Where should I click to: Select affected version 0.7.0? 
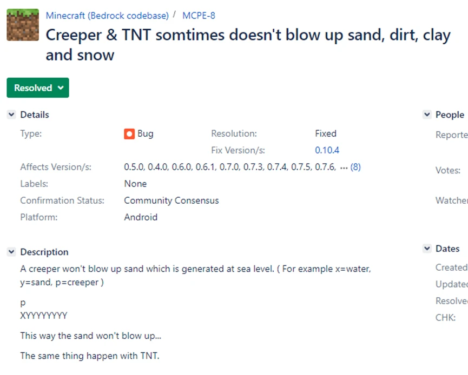point(229,168)
